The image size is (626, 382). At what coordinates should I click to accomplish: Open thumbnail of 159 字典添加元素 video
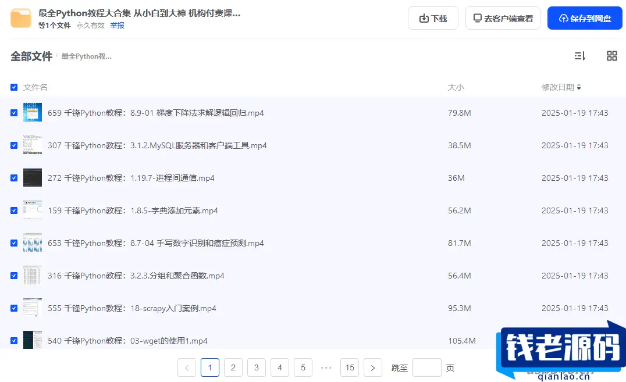click(33, 210)
